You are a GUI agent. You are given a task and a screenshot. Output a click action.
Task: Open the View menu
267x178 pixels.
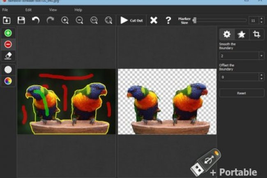(x=53, y=10)
